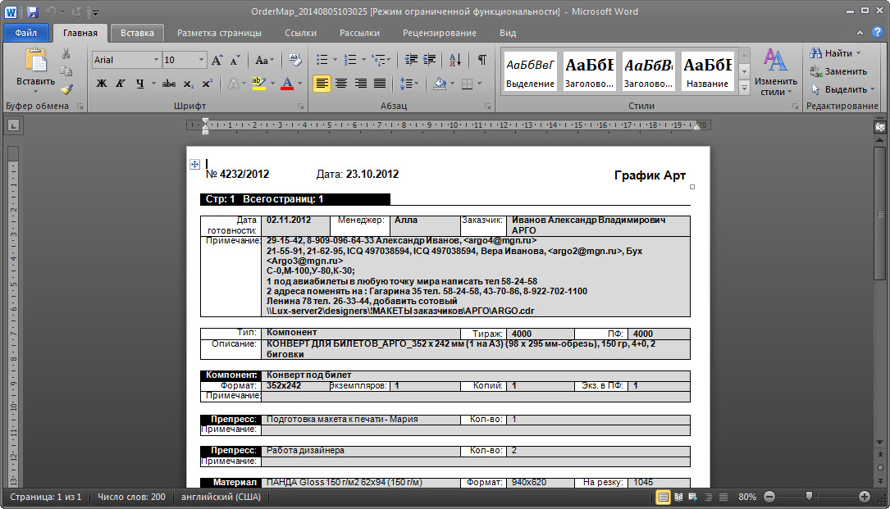Click the line spacing icon
The image size is (890, 509).
coord(405,84)
